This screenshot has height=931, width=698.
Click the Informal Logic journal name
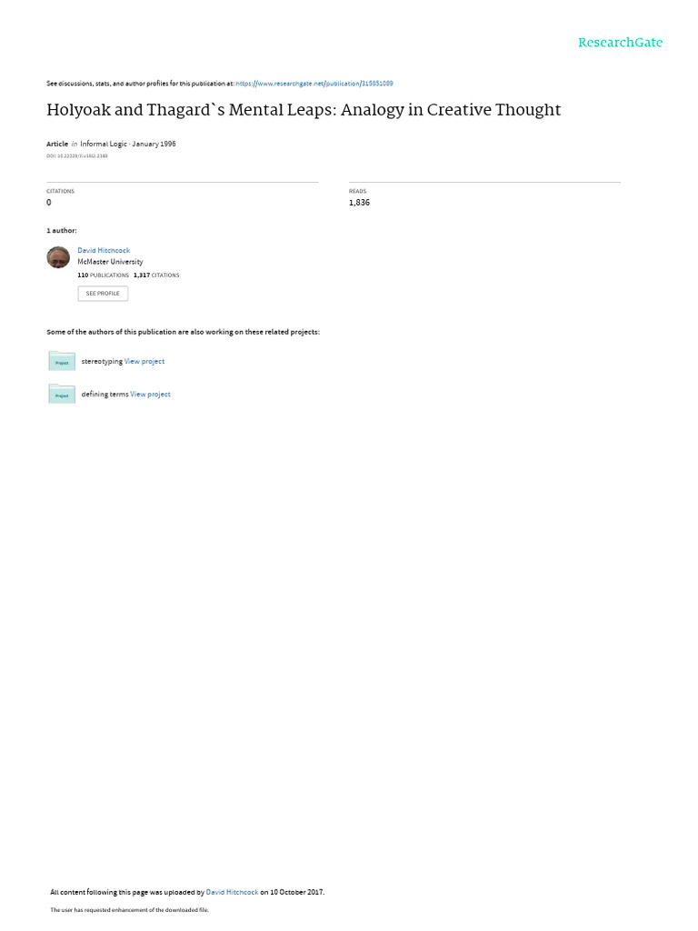coord(104,144)
